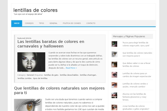The image size is (167, 111).
Task: Click thumbnail beside 'Alucina con las lentillas'
Action: click(114, 95)
